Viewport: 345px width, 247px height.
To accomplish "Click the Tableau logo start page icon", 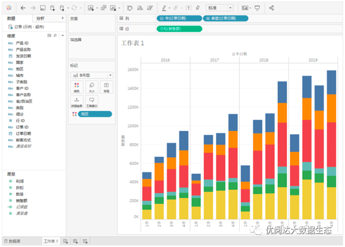I will coord(9,8).
